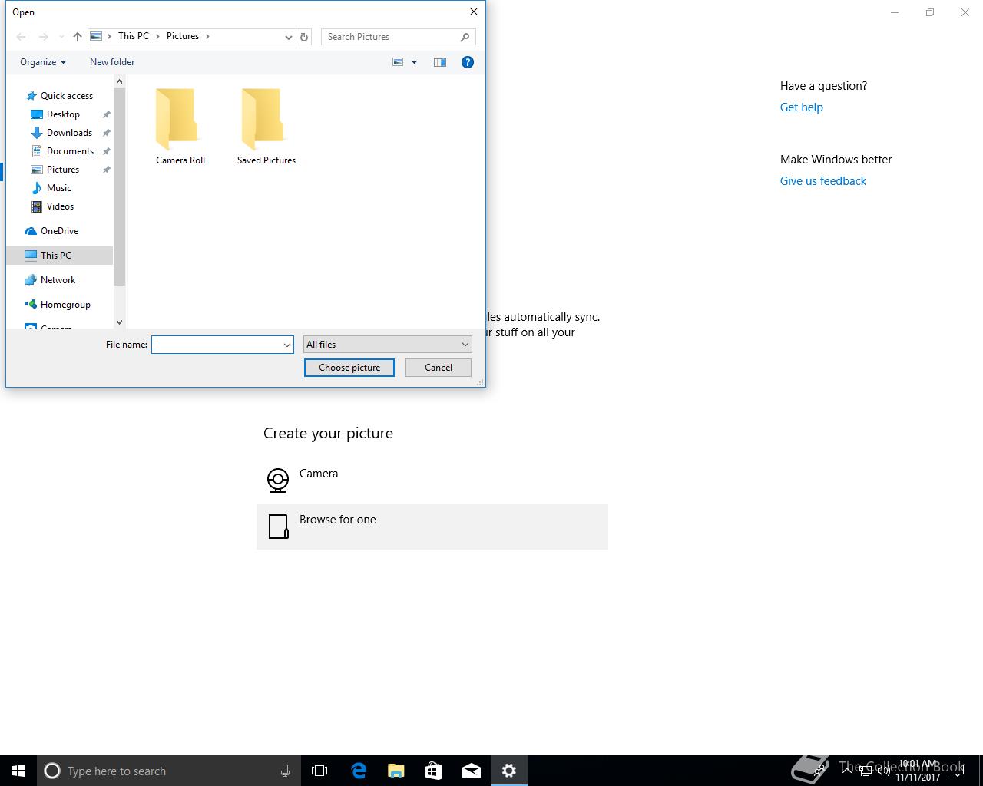This screenshot has width=983, height=786.
Task: Create a New folder
Action: [x=112, y=62]
